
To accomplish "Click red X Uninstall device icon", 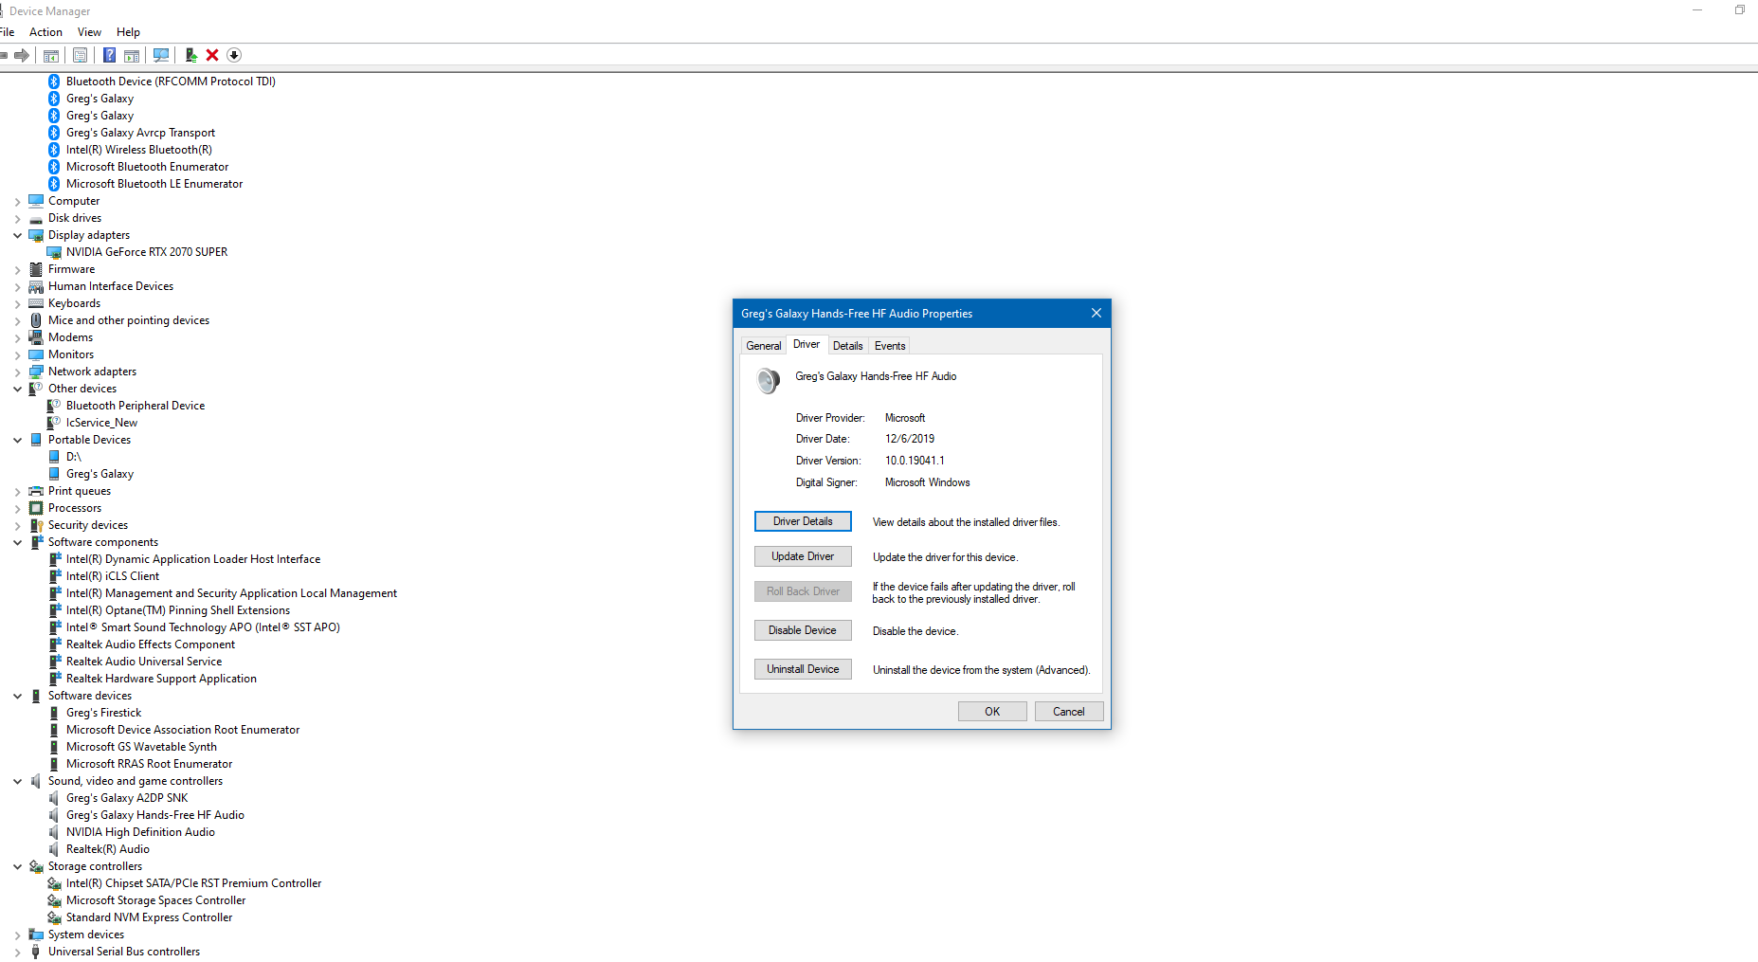I will pos(212,55).
